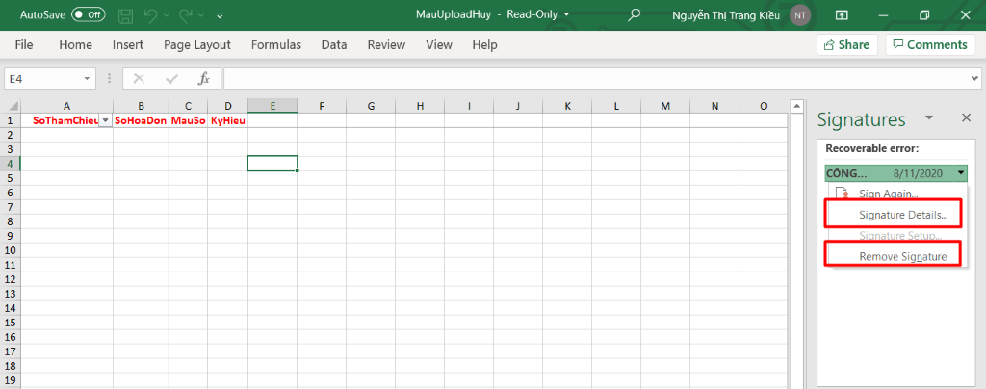The image size is (986, 389).
Task: Open the search magnifier in title bar
Action: [x=635, y=15]
